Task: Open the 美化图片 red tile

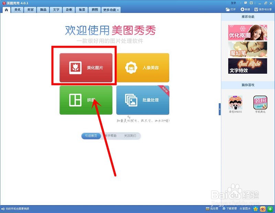Action: click(86, 68)
